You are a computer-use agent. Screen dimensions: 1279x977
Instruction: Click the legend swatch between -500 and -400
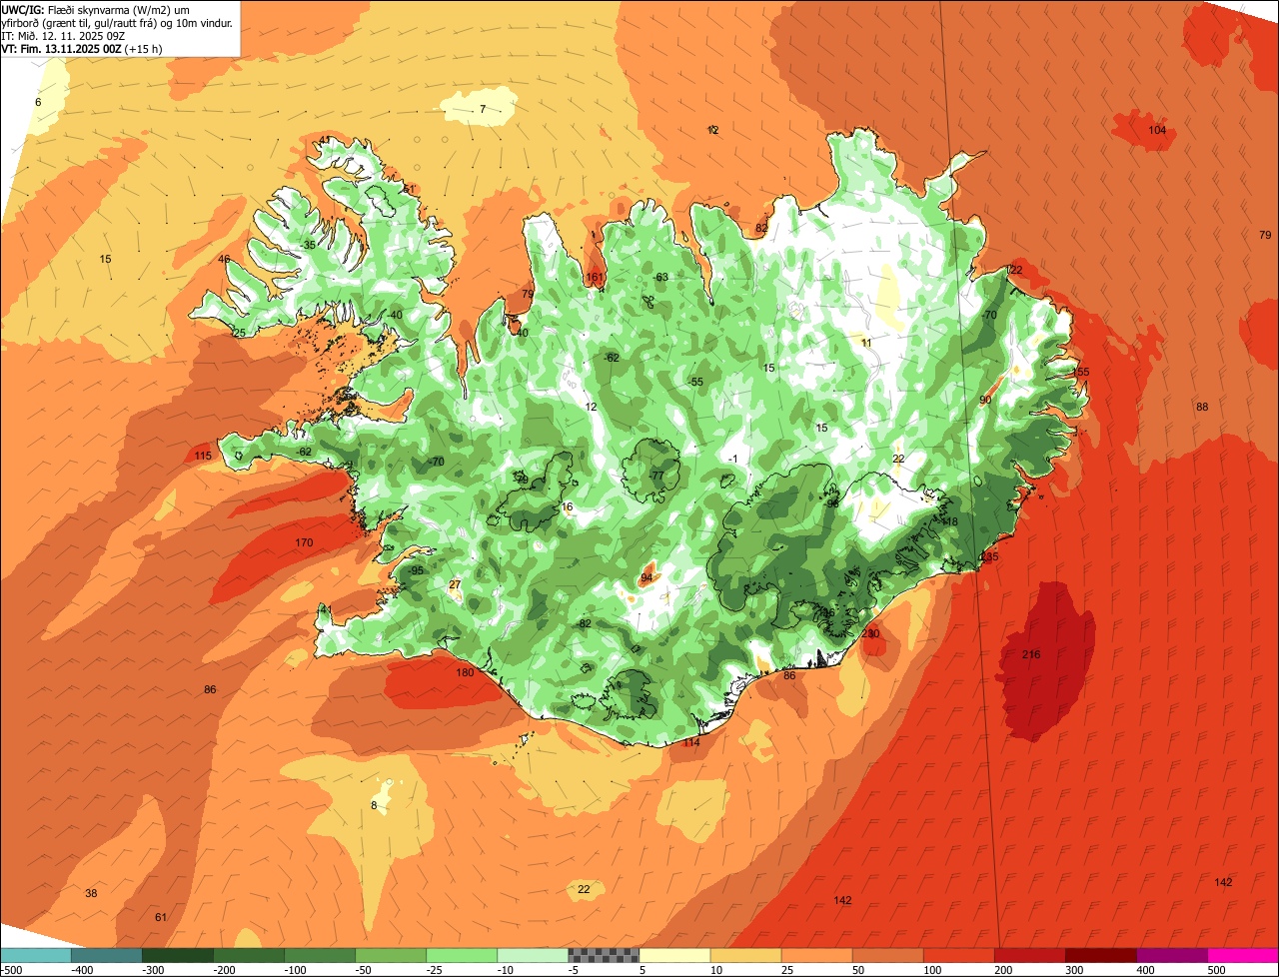[35, 955]
